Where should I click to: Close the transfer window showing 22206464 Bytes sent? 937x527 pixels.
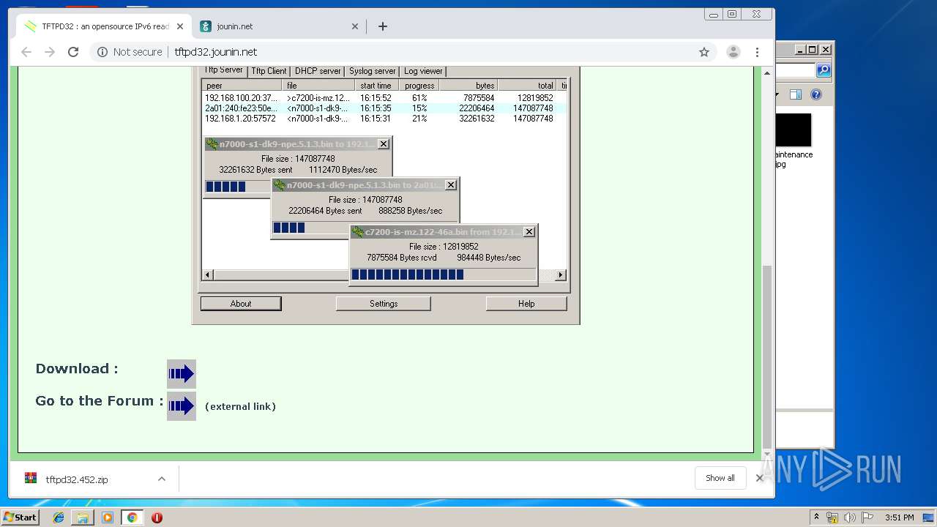[x=451, y=185]
